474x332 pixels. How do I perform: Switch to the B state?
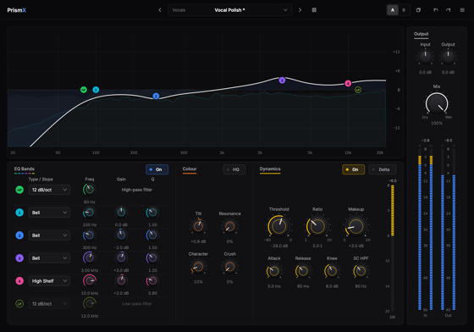point(404,10)
